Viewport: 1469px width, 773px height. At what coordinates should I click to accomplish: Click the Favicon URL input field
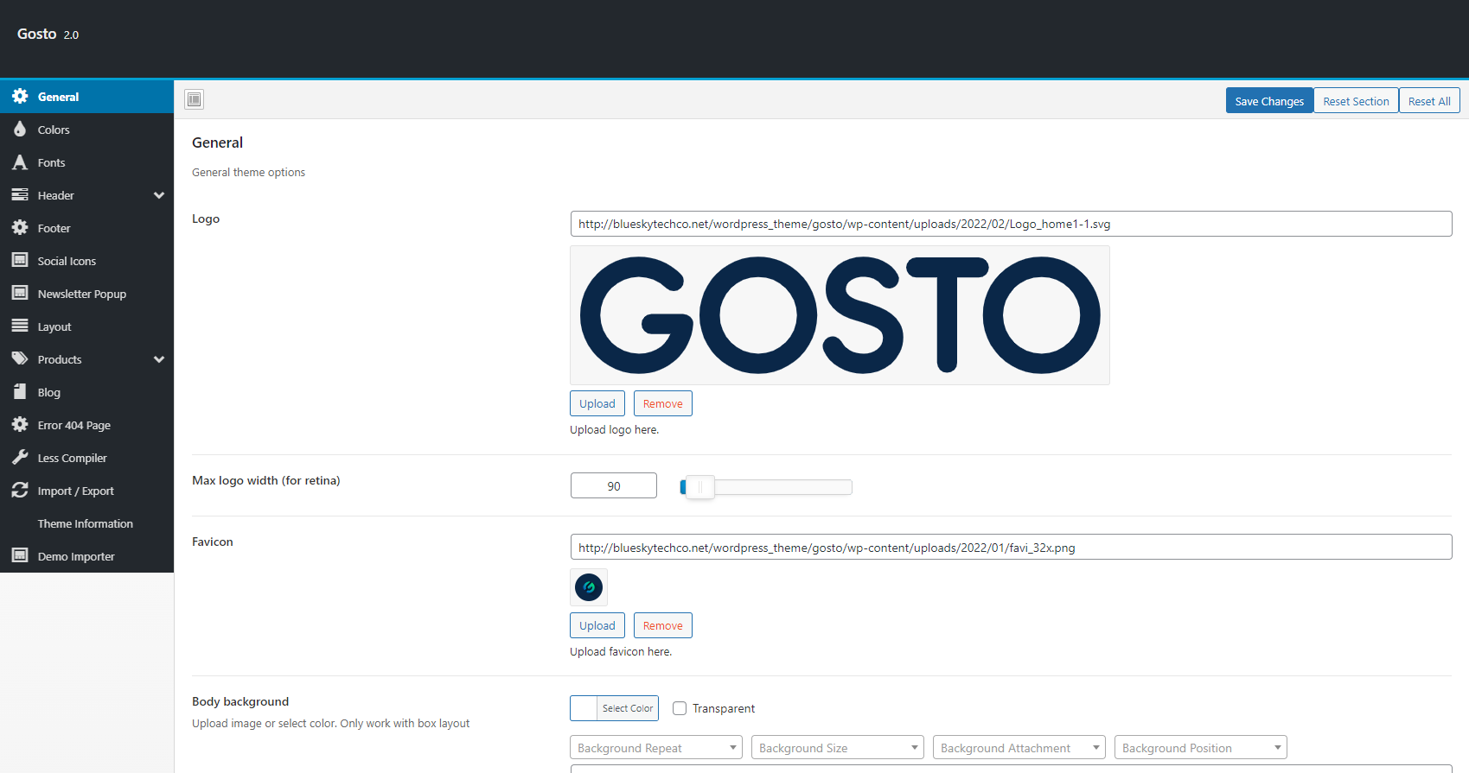point(1010,548)
